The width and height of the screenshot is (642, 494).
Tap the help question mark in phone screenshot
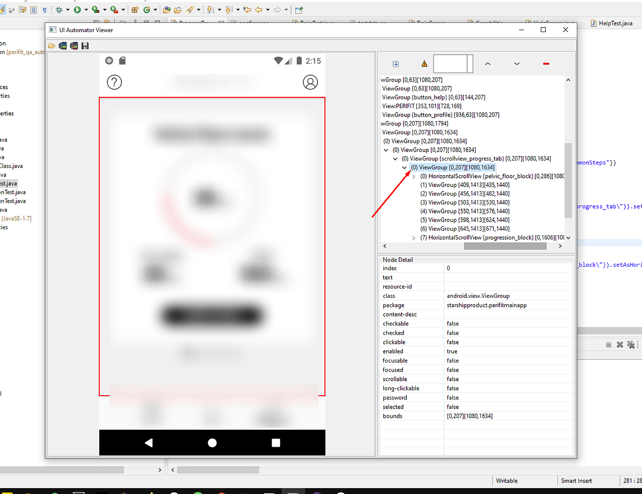(x=114, y=82)
